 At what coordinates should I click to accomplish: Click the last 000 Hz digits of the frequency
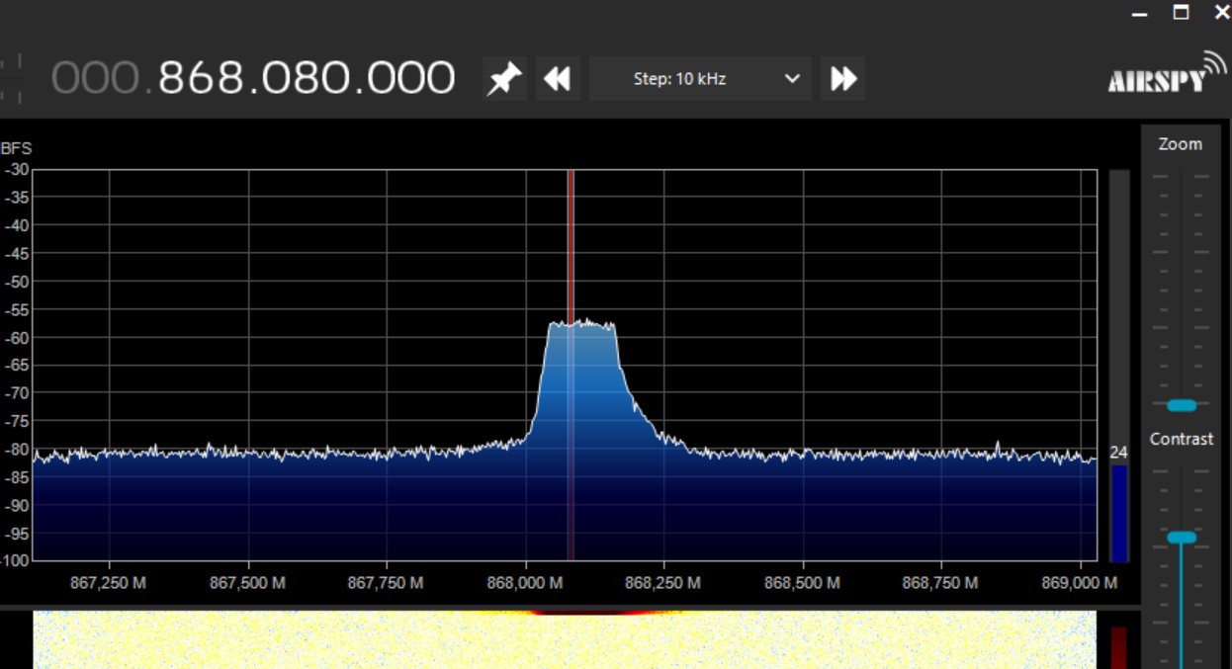coord(410,78)
